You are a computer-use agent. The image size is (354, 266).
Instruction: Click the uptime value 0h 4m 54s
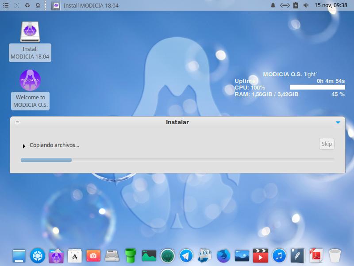[331, 81]
